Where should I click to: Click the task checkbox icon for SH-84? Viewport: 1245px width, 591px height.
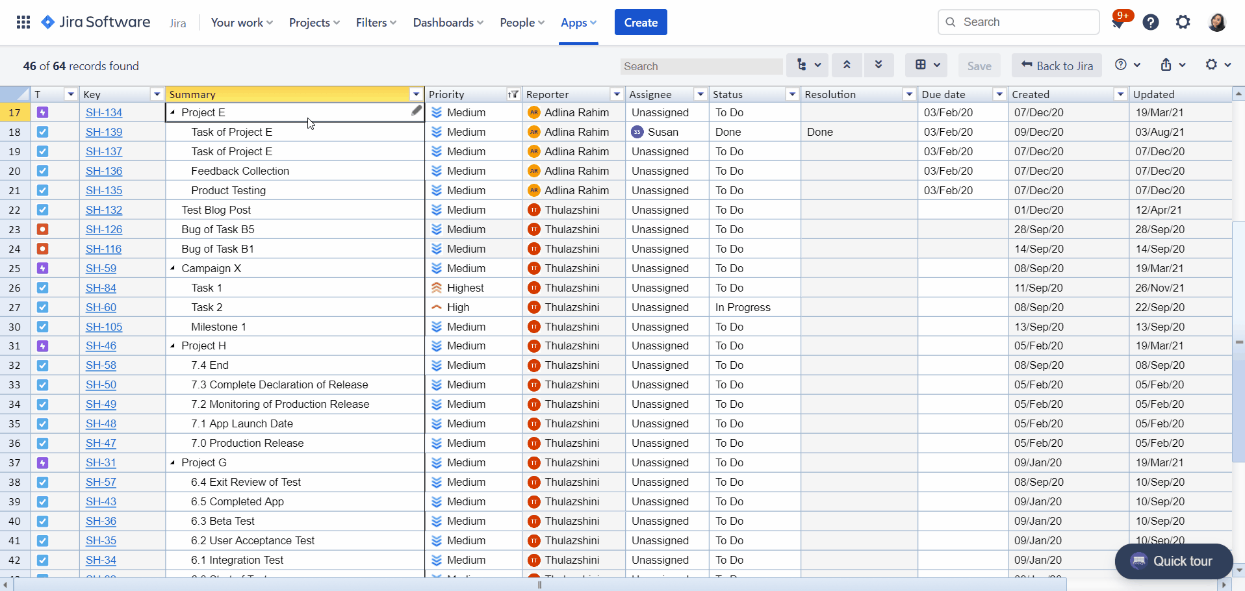pos(42,288)
